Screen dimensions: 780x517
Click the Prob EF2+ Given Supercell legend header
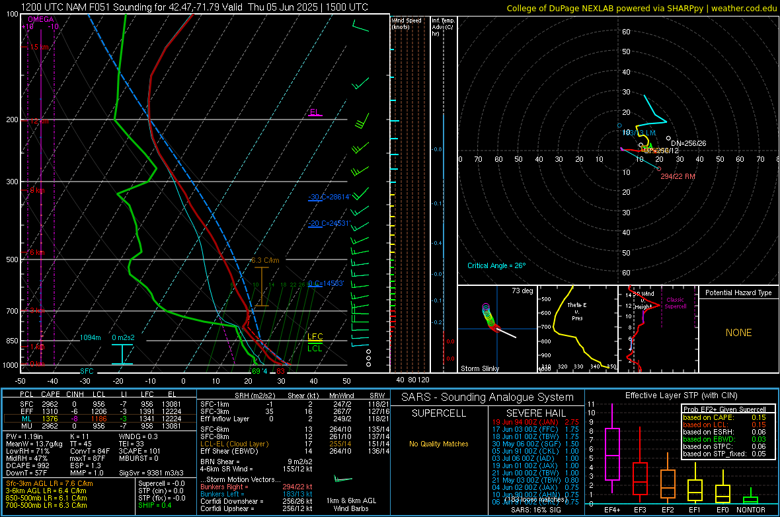[x=724, y=409]
